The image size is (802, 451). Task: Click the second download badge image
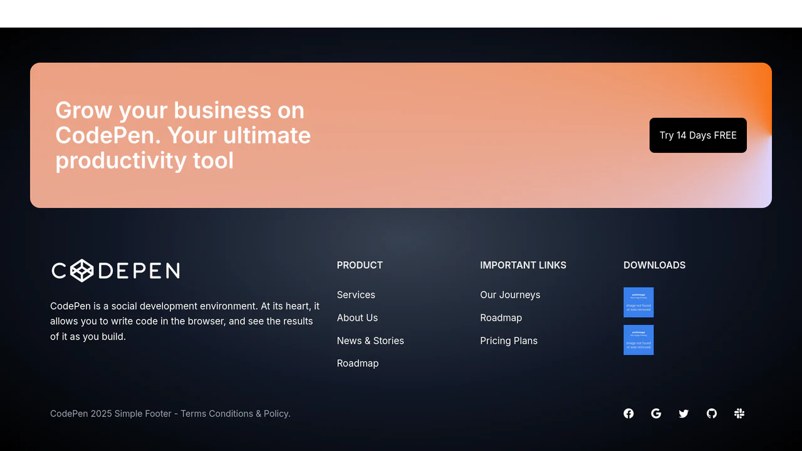click(638, 340)
